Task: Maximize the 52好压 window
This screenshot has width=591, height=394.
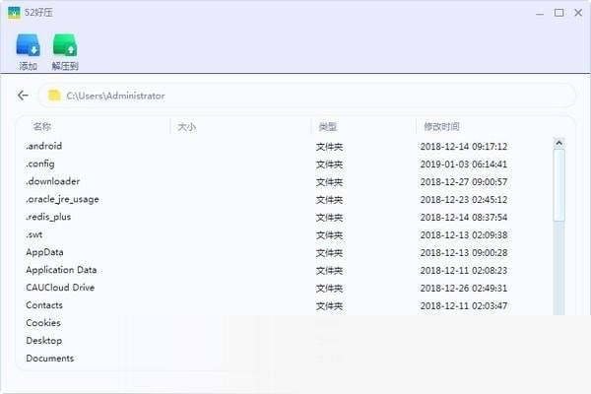Action: tap(558, 13)
